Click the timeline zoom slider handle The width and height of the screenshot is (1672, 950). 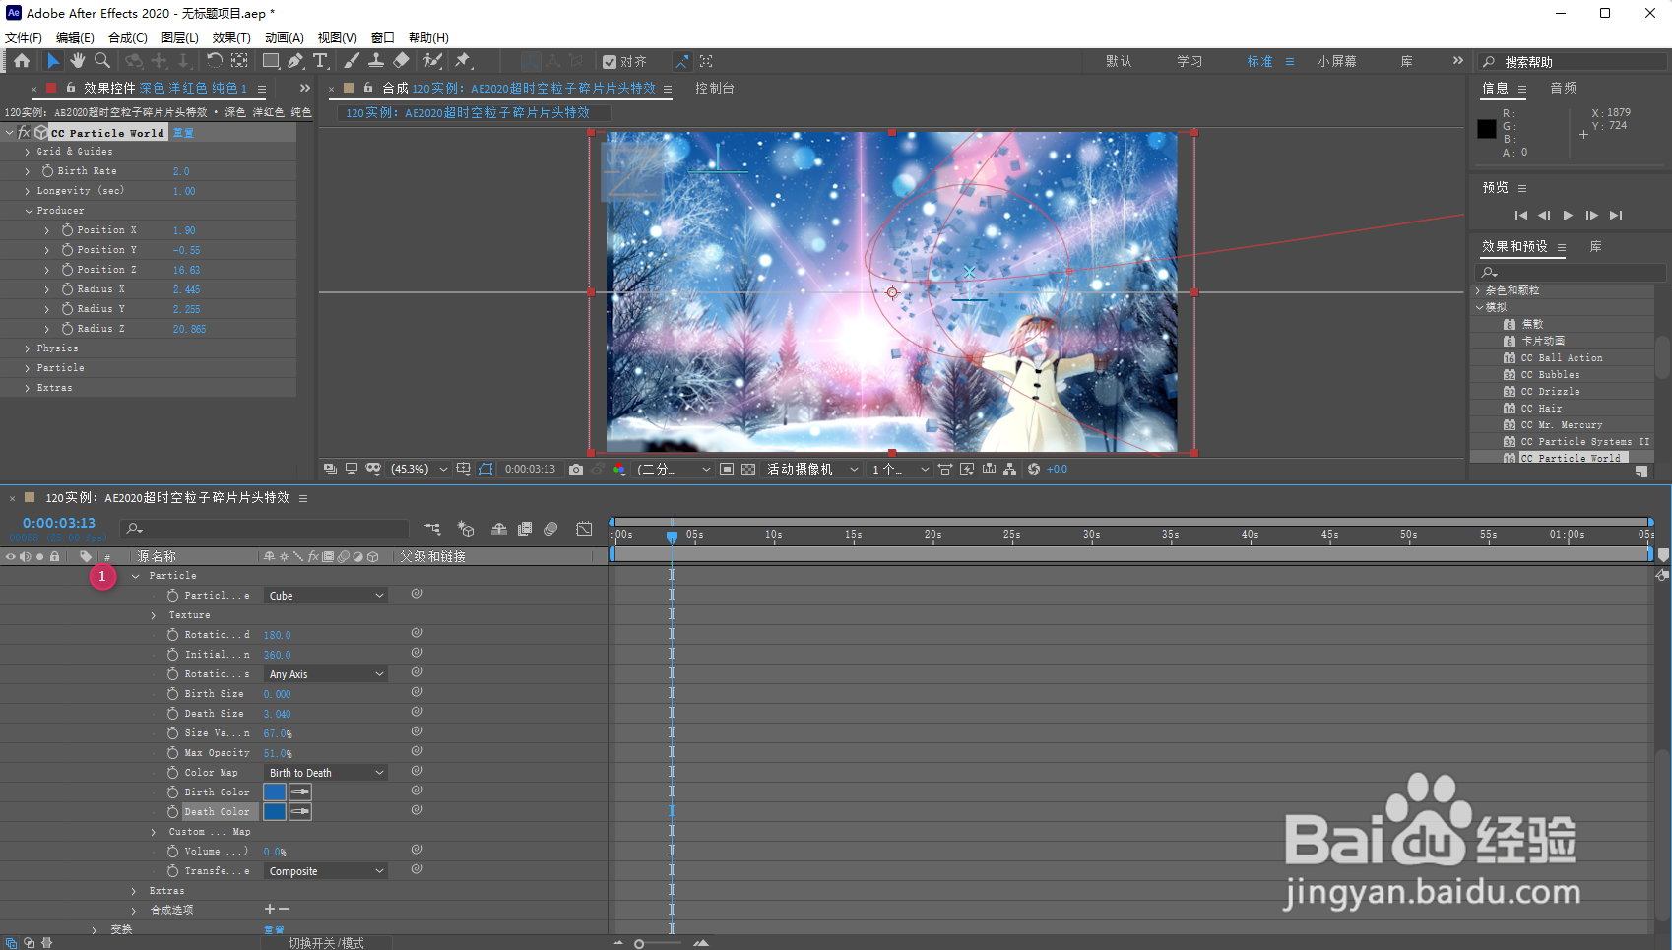pos(639,944)
